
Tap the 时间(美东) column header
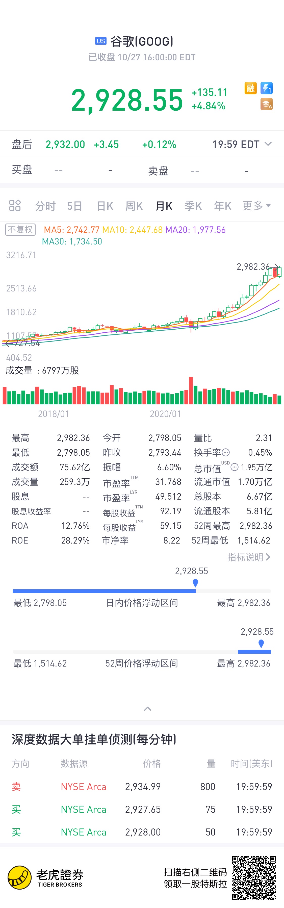coord(252,764)
